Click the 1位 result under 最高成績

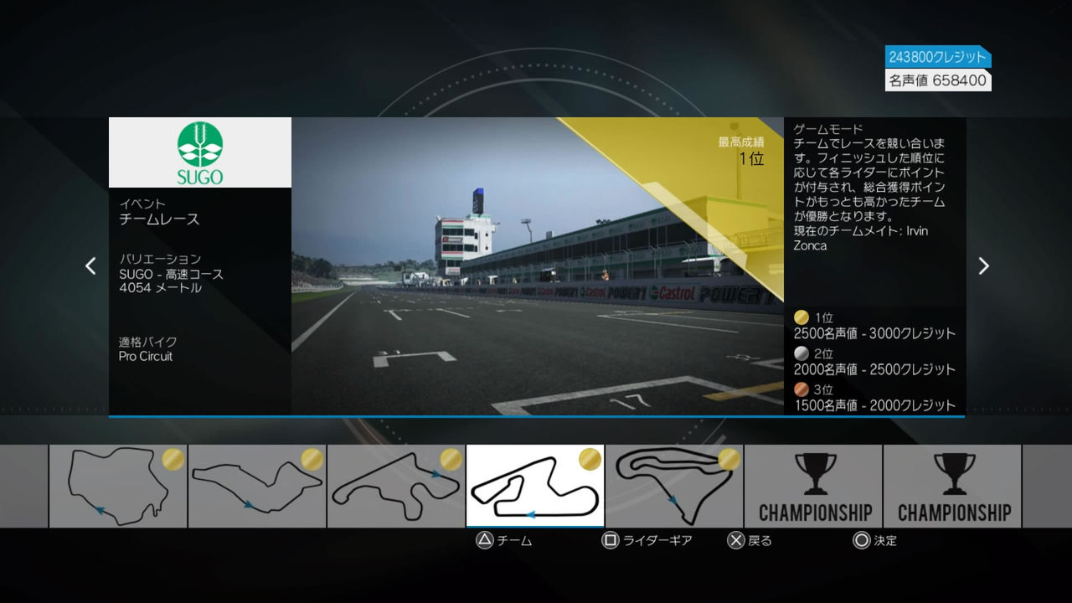tap(751, 158)
